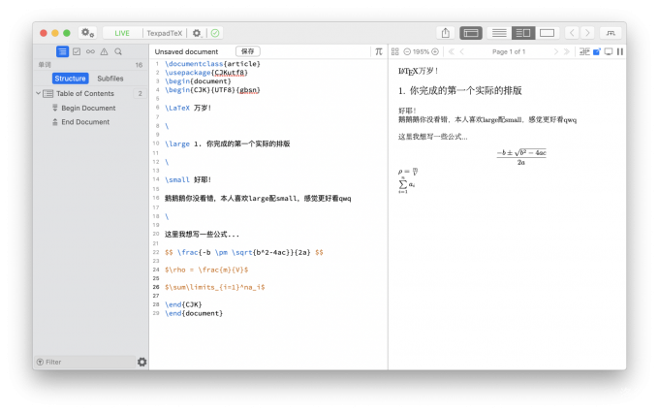Collapse the Table of Contents section

(38, 93)
